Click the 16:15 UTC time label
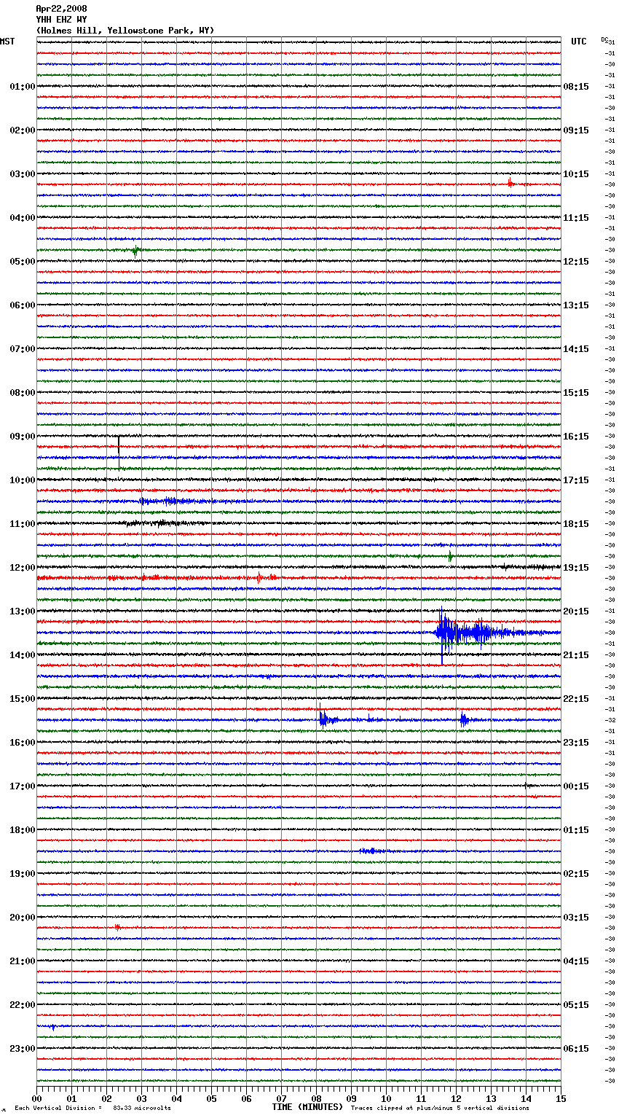Image resolution: width=619 pixels, height=1118 pixels. [576, 437]
